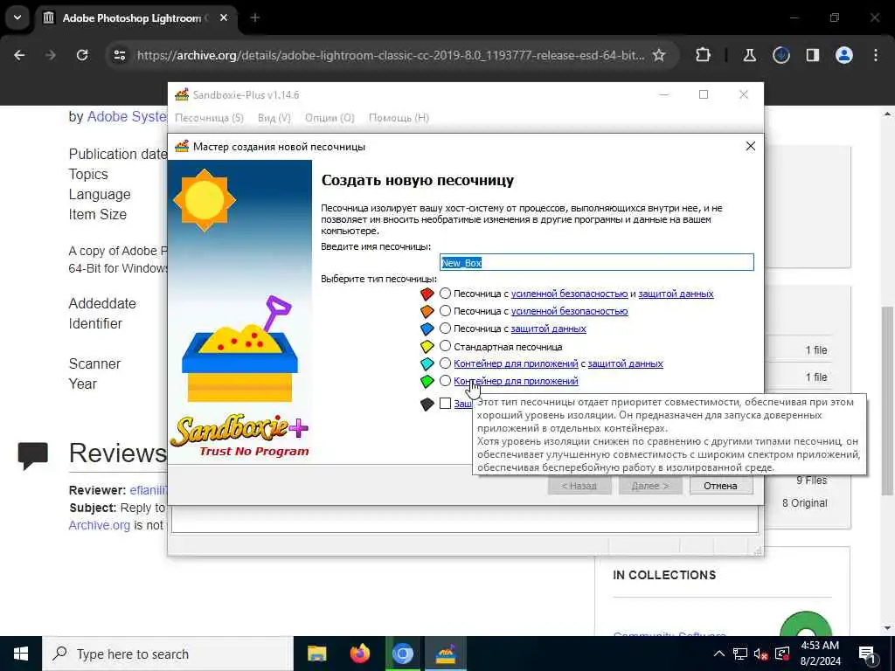Open the Помощь (H) menu
The image size is (895, 671).
point(399,118)
